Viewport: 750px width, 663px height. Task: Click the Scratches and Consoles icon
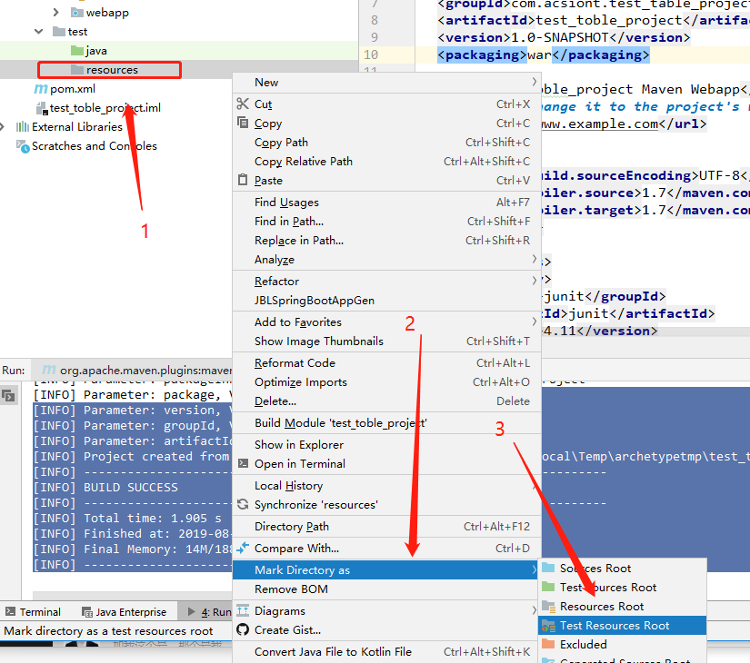pos(23,146)
